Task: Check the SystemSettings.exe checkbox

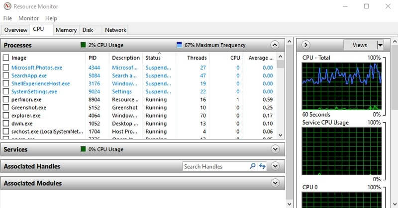Action: point(6,91)
